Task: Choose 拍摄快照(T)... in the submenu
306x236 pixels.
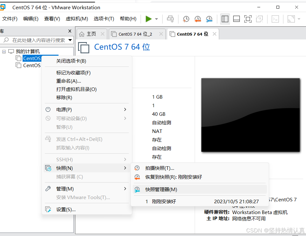Action: [x=200, y=168]
